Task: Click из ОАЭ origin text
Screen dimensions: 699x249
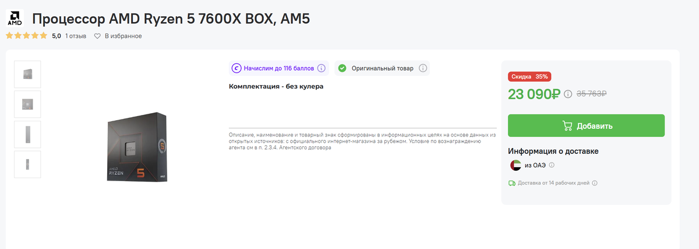Action: [x=535, y=165]
